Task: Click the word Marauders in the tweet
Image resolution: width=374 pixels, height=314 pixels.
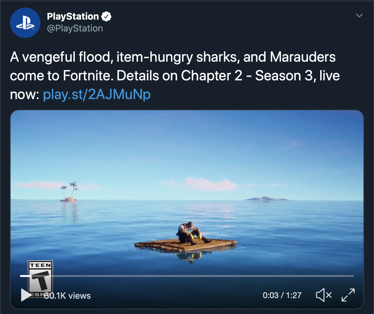Action: [303, 57]
